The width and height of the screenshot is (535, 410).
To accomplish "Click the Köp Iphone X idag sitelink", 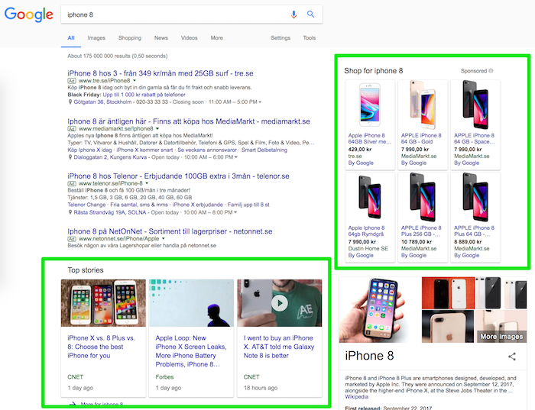I will (89, 150).
